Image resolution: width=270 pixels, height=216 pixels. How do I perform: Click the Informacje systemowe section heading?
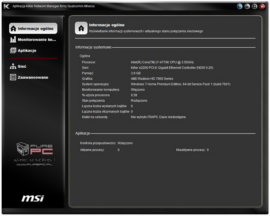click(x=93, y=47)
